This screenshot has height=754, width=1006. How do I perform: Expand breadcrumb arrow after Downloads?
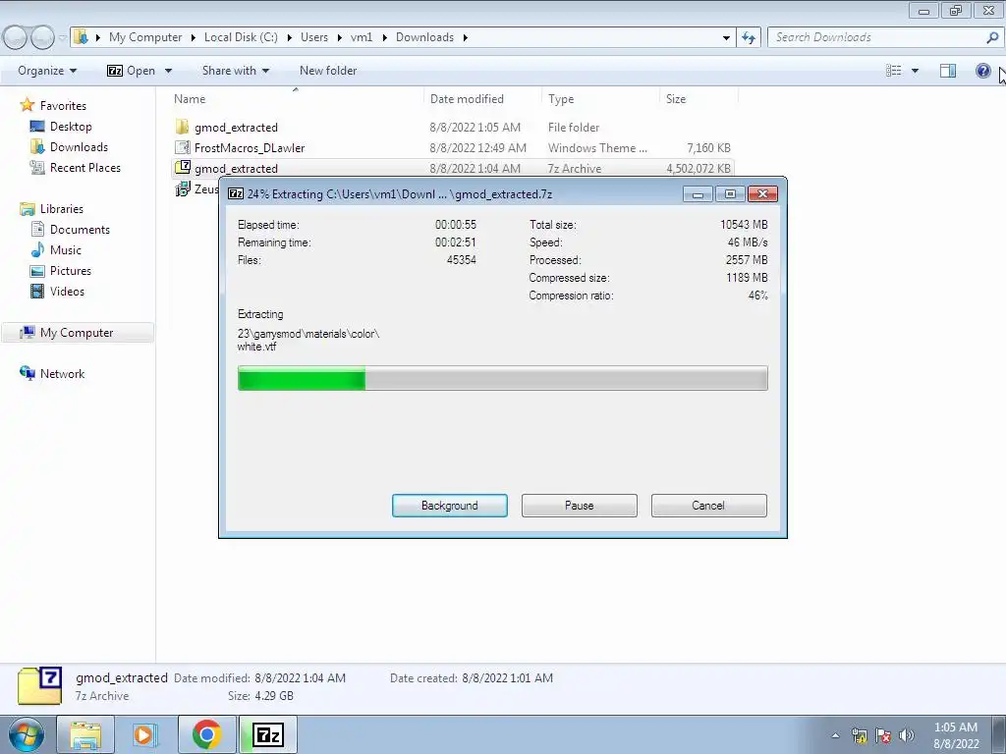[x=465, y=37]
